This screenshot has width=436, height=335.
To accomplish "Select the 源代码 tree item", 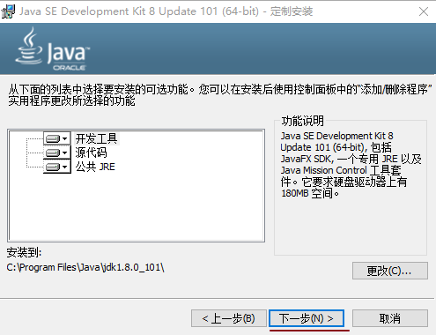I will 91,153.
